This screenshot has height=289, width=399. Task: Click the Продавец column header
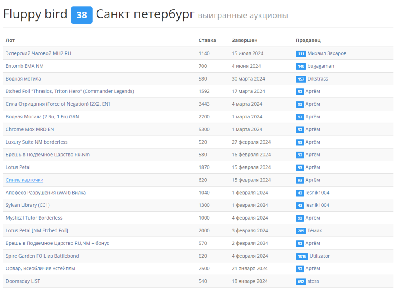[308, 40]
